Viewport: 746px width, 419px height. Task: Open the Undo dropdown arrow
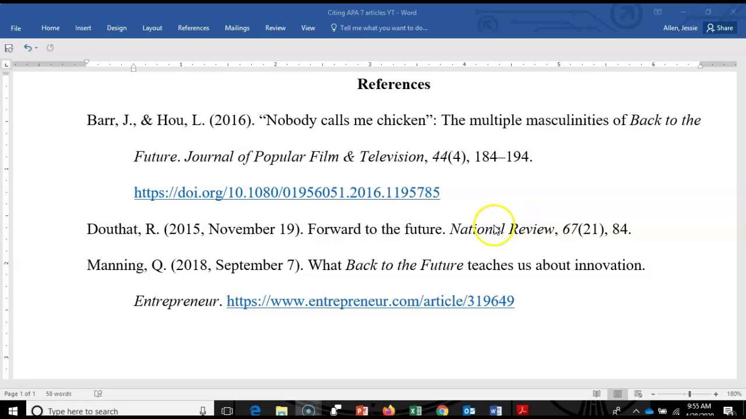pos(36,48)
